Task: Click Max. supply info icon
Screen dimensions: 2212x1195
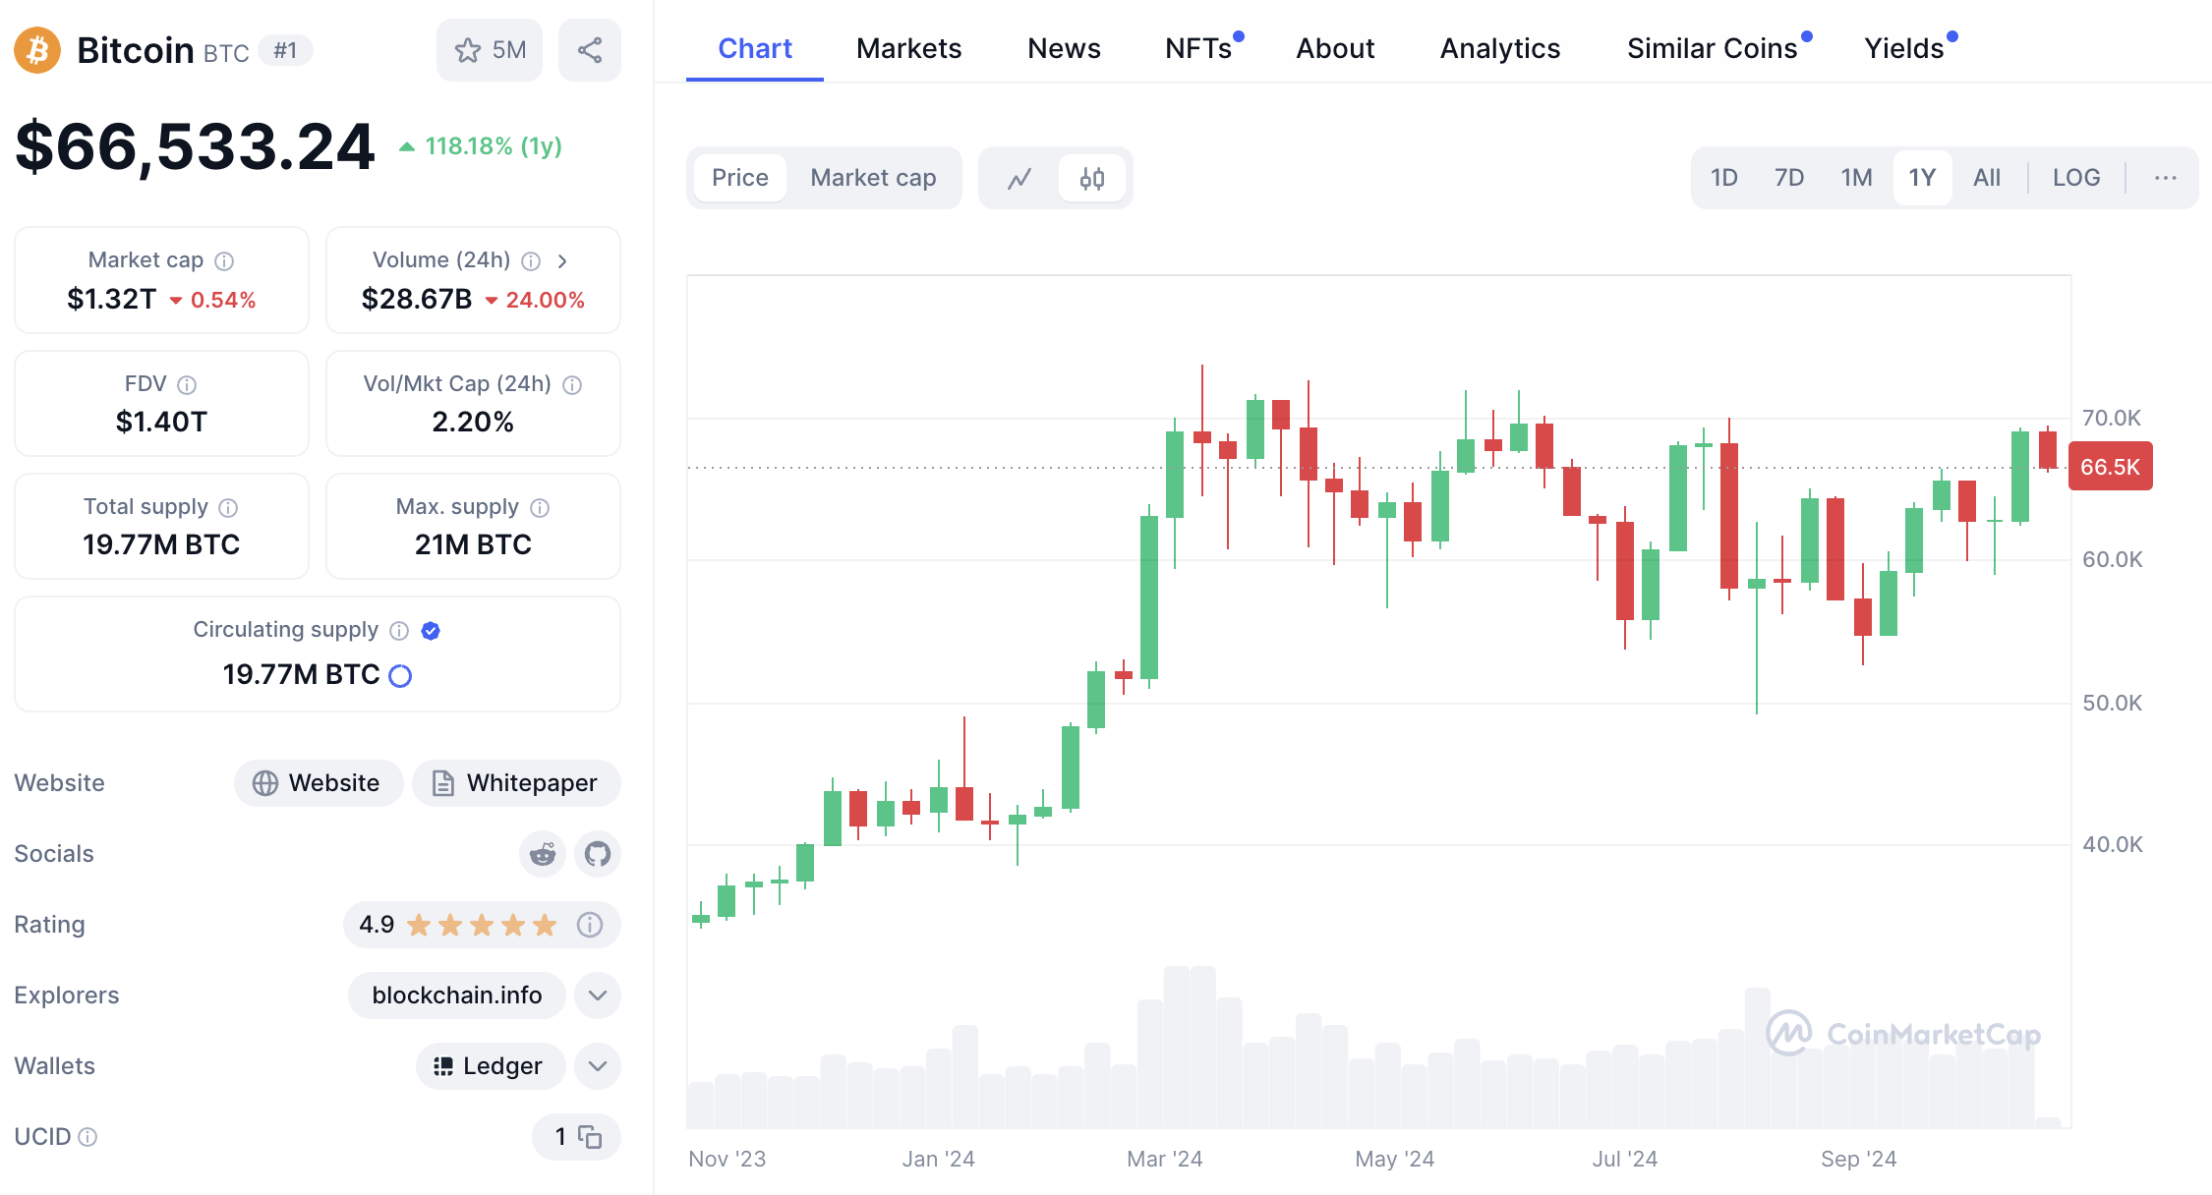Action: 540,507
